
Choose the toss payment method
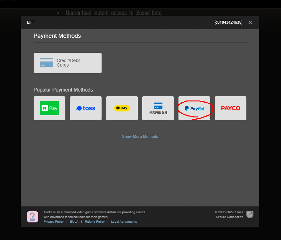pos(86,108)
